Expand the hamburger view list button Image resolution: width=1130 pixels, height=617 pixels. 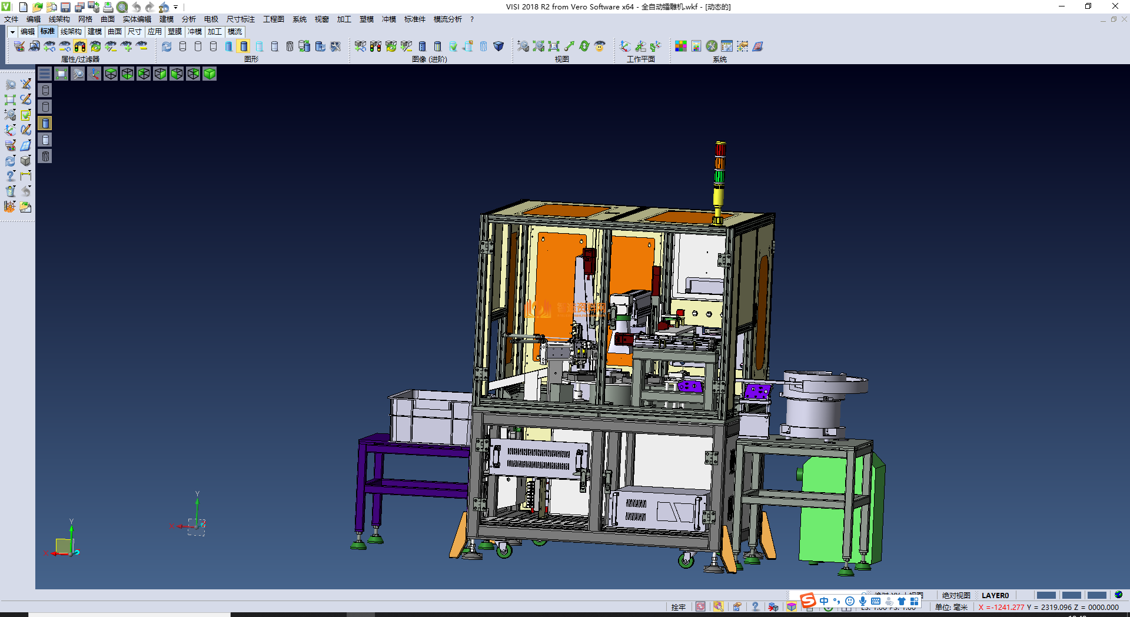coord(45,74)
